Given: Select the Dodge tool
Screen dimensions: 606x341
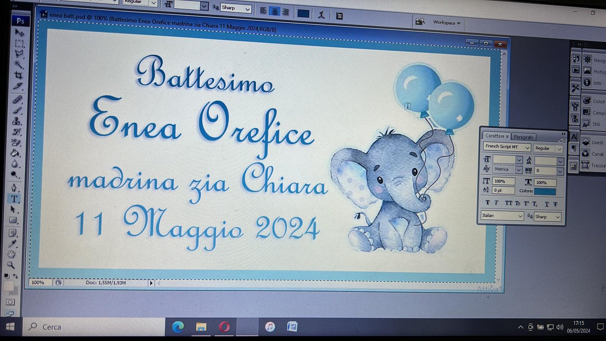Looking at the screenshot, I should 15,174.
